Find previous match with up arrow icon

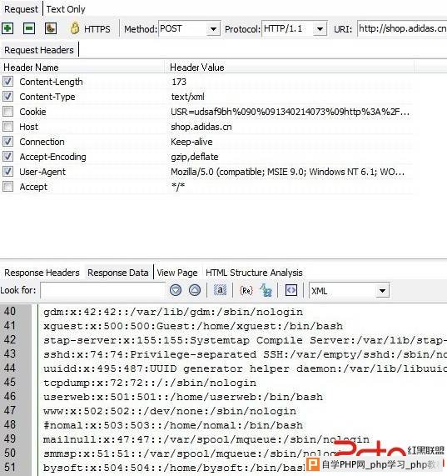pyautogui.click(x=195, y=290)
